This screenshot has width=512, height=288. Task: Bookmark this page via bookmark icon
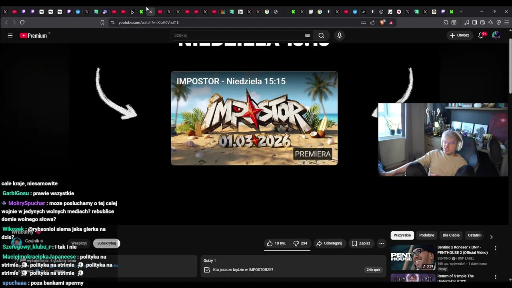(x=102, y=22)
